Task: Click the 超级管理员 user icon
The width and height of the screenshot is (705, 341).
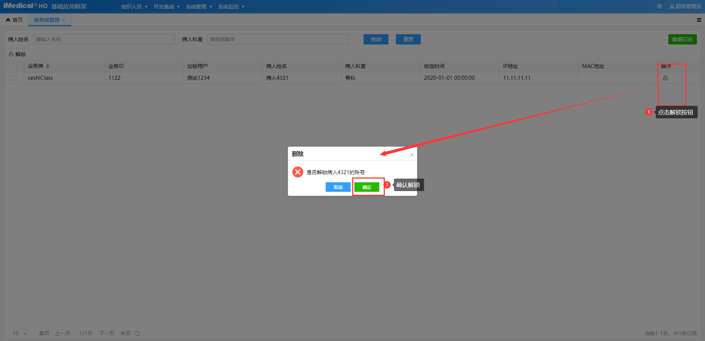Action: [x=672, y=7]
